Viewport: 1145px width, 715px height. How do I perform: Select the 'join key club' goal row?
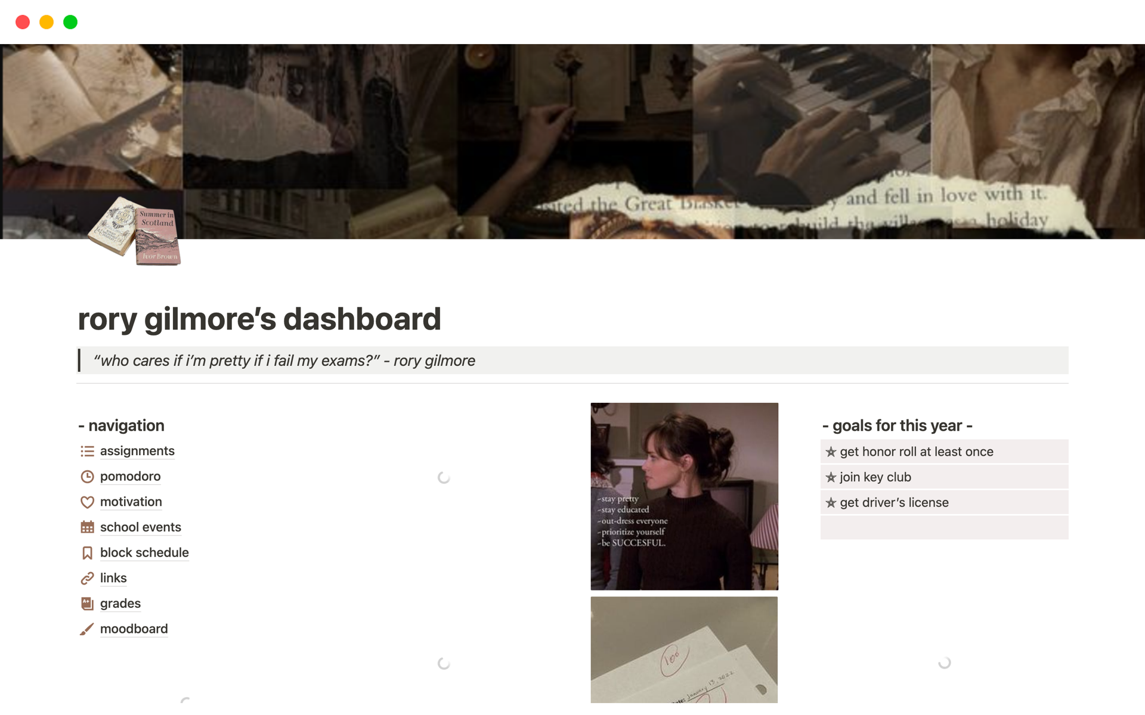pos(944,477)
